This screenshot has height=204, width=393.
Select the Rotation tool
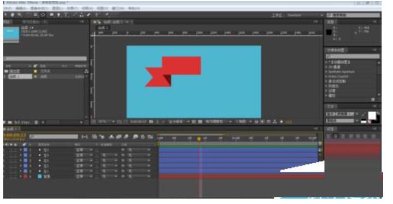(x=28, y=15)
